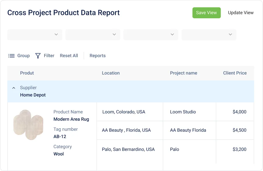Image resolution: width=263 pixels, height=171 pixels.
Task: Open the first filter dropdown
Action: tap(35, 34)
